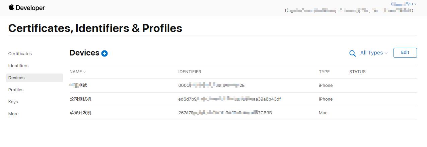This screenshot has height=147, width=427.
Task: Click the Apple Developer logo
Action: [11, 7]
